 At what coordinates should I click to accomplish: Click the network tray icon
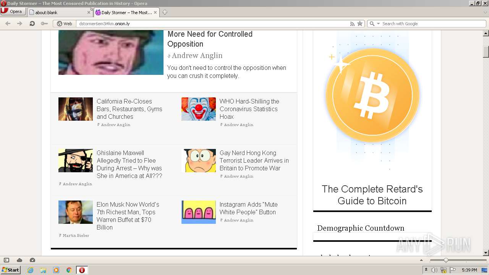pos(444,270)
